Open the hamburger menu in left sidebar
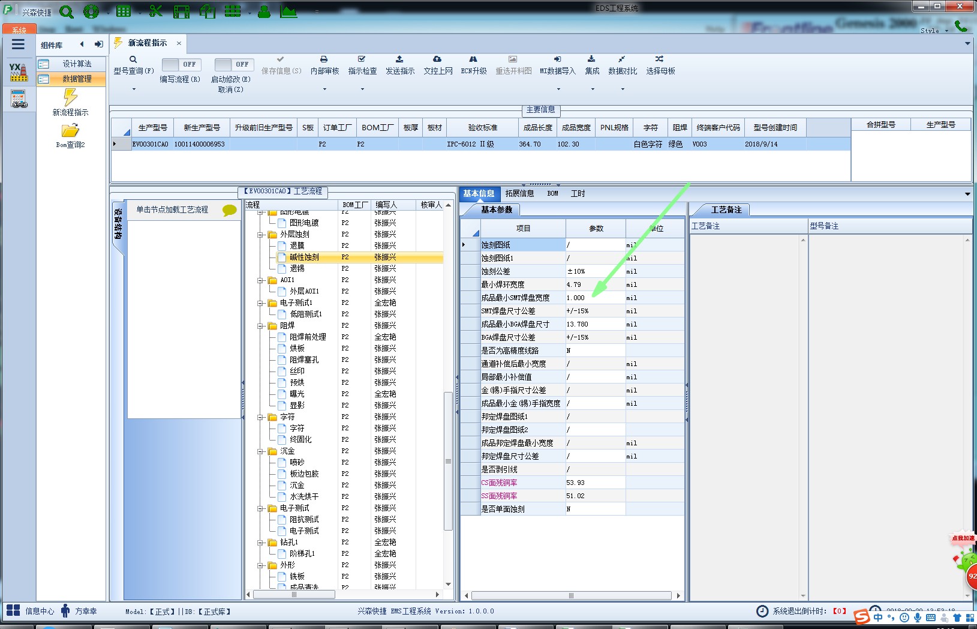Screen dimensions: 977x629 tap(18, 44)
